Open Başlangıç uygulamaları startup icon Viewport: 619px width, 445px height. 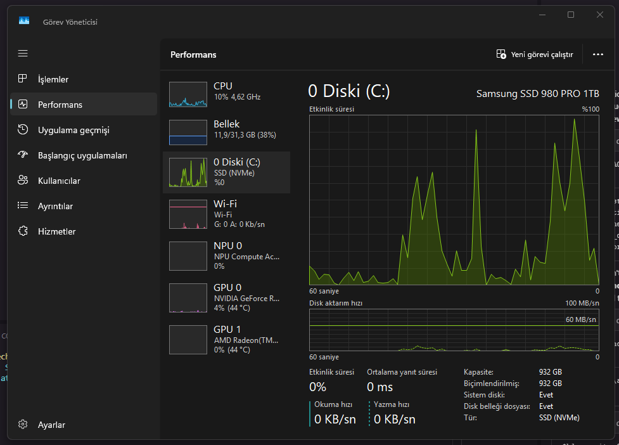[x=23, y=155]
